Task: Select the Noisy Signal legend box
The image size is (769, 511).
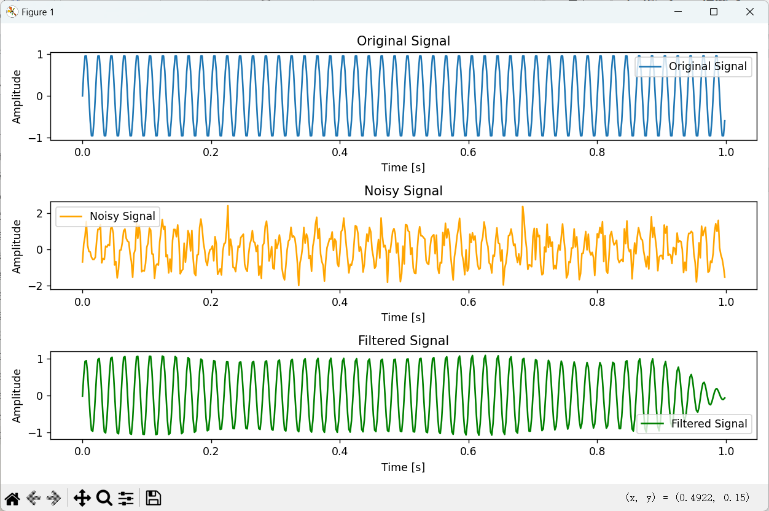Action: pyautogui.click(x=108, y=216)
